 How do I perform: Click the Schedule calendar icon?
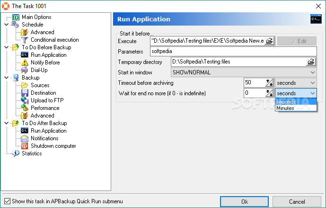15,25
